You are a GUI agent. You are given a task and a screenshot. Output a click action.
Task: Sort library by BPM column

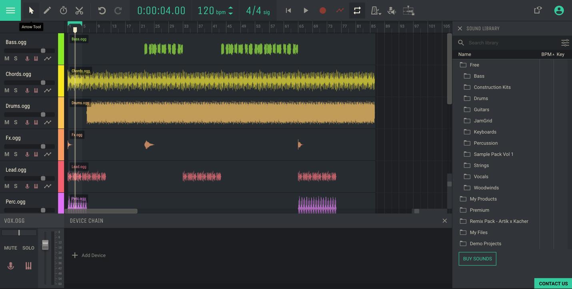pos(548,54)
